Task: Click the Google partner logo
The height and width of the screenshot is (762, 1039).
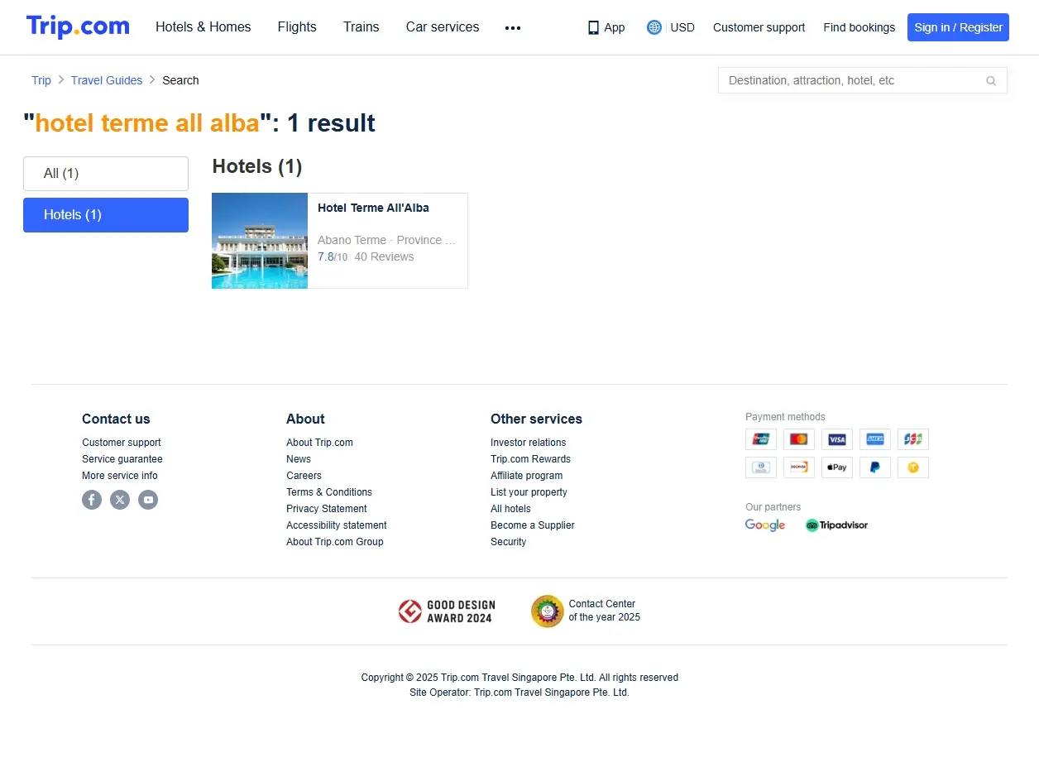Action: (765, 525)
